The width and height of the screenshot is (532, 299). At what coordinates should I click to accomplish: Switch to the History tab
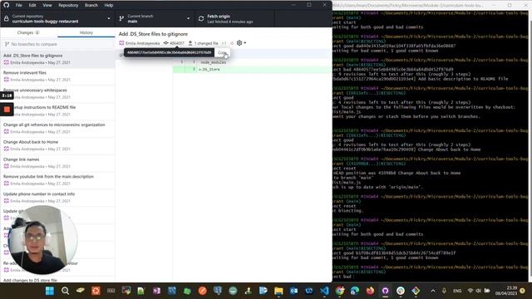pos(86,32)
